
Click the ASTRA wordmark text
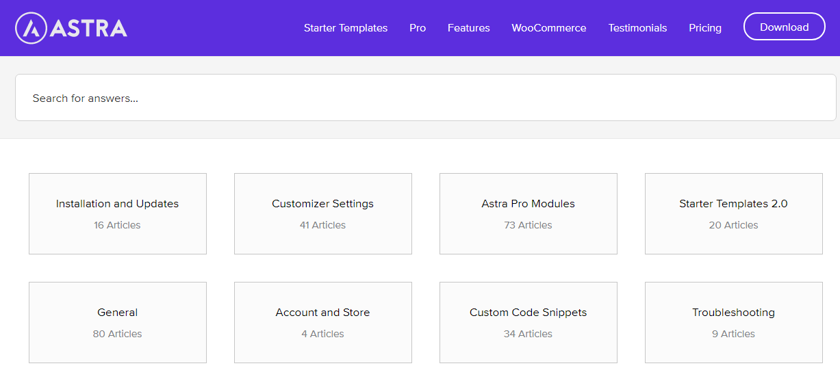point(88,28)
